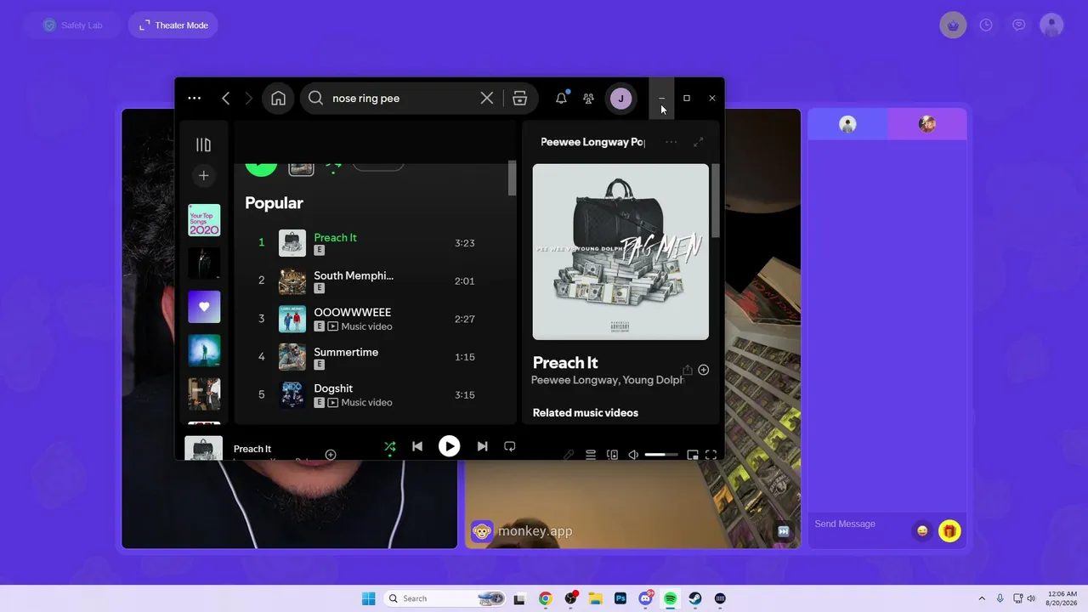Open Steam from the taskbar
This screenshot has width=1088, height=612.
(695, 598)
